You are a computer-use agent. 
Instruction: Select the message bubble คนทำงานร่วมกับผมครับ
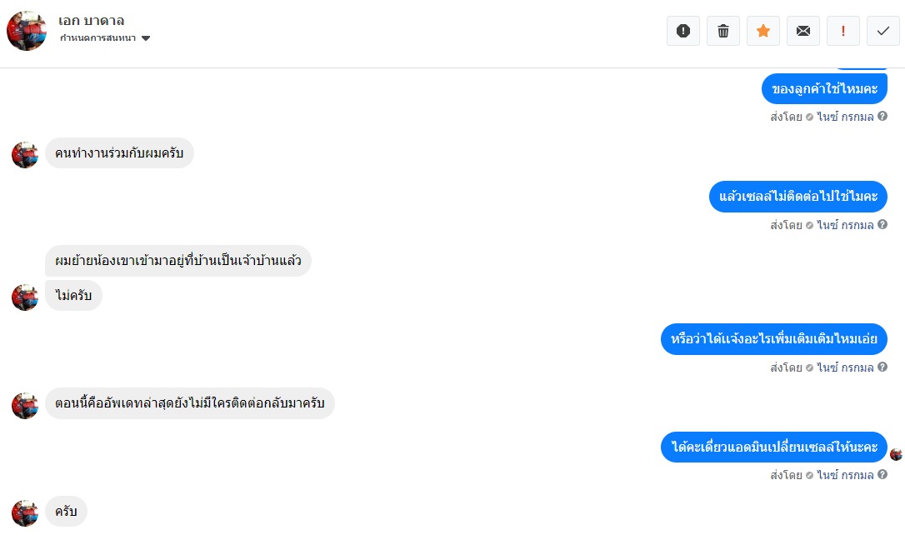click(119, 153)
